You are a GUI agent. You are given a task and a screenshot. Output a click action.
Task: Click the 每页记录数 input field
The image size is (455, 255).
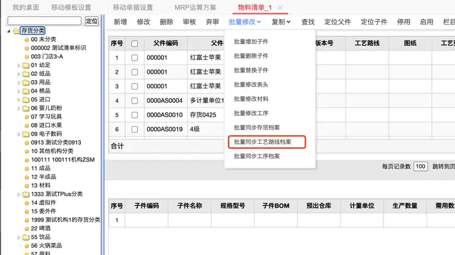[420, 167]
